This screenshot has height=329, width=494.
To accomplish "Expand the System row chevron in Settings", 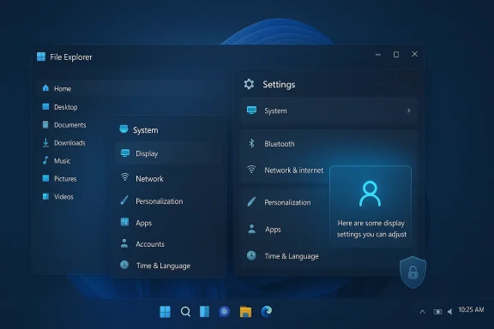I will 408,111.
